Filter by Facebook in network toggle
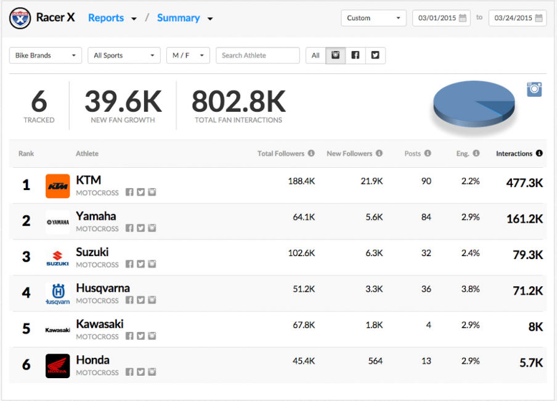The height and width of the screenshot is (401, 557). pyautogui.click(x=356, y=56)
